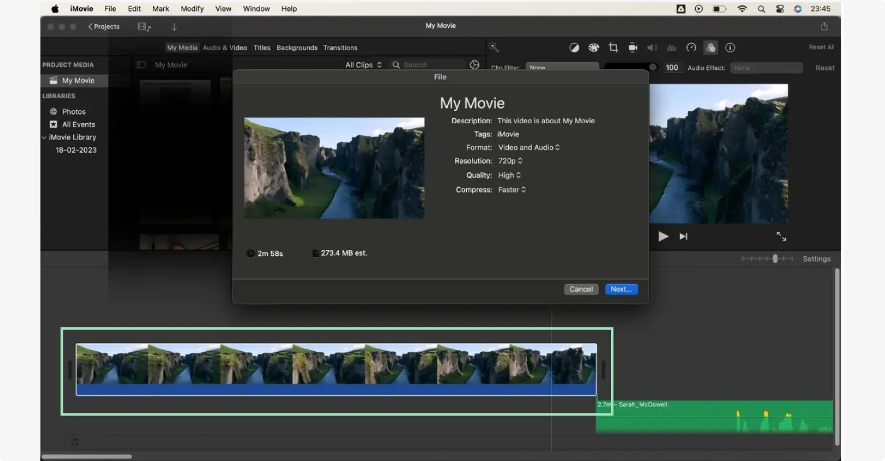The width and height of the screenshot is (885, 461).
Task: Click the Stabilization camera icon
Action: click(x=633, y=47)
